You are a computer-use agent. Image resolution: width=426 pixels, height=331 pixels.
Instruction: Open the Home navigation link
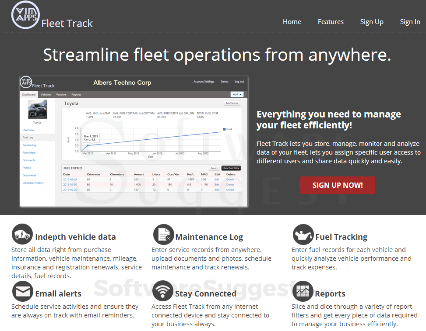292,22
